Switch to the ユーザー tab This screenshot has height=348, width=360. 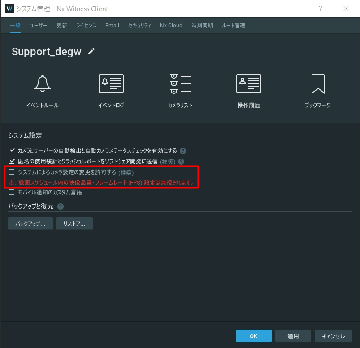pyautogui.click(x=39, y=26)
